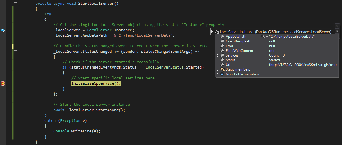Screen dimensions: 342x145
Task: Click the StartLocalServer method name
Action: click(x=96, y=4)
